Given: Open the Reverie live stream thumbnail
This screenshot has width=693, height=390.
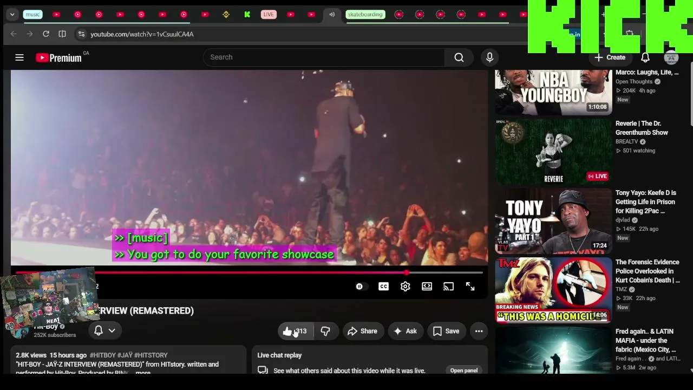Looking at the screenshot, I should point(553,152).
